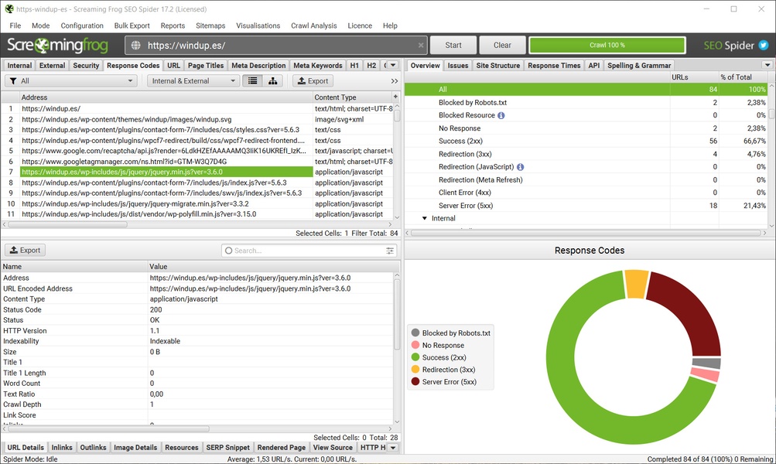This screenshot has height=464, width=776.
Task: Open the Rendered Page tab
Action: (281, 448)
